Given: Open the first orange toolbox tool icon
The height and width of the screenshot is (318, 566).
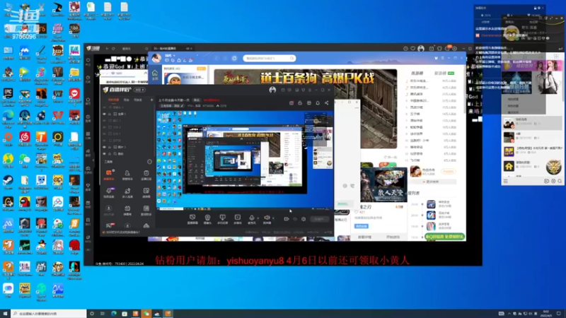Looking at the screenshot, I should click(x=109, y=174).
